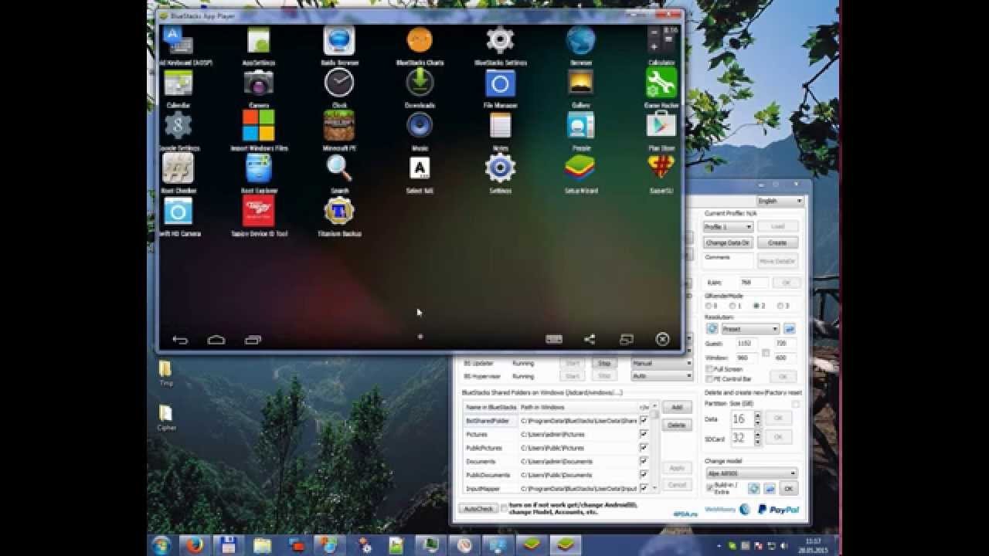The image size is (989, 556).
Task: Select GlRenderMode option 2
Action: pos(756,306)
